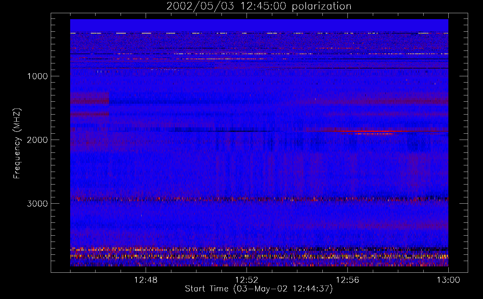The height and width of the screenshot is (299, 483).
Task: Click the 12:48 time tick label
Action: 146,280
